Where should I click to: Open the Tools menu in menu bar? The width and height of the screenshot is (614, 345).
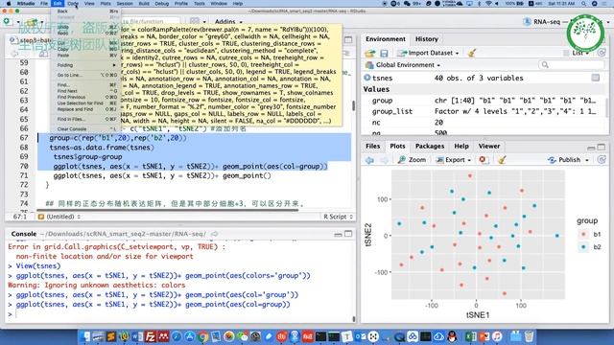coord(199,4)
